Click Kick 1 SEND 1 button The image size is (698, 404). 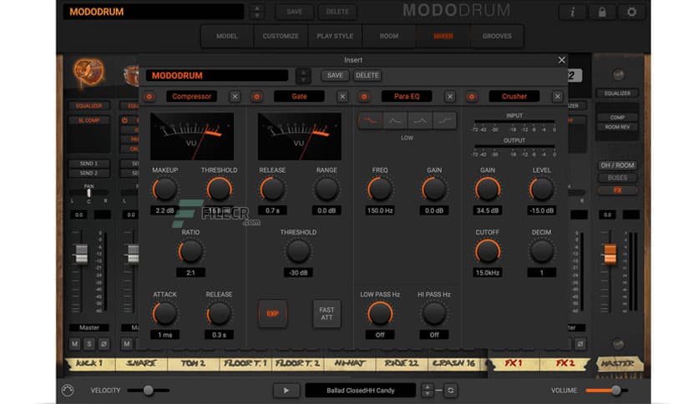coord(89,164)
